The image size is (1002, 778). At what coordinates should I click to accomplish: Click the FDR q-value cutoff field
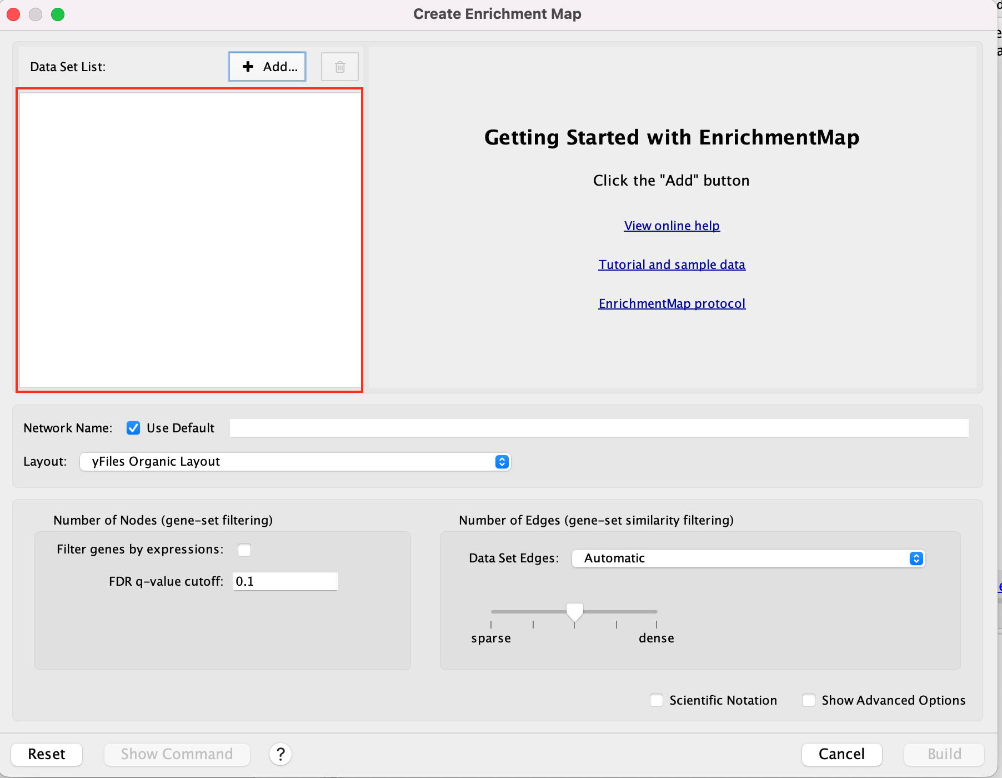tap(285, 581)
